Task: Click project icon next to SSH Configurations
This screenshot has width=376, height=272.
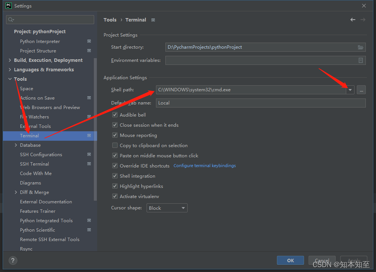Action: pyautogui.click(x=89, y=154)
